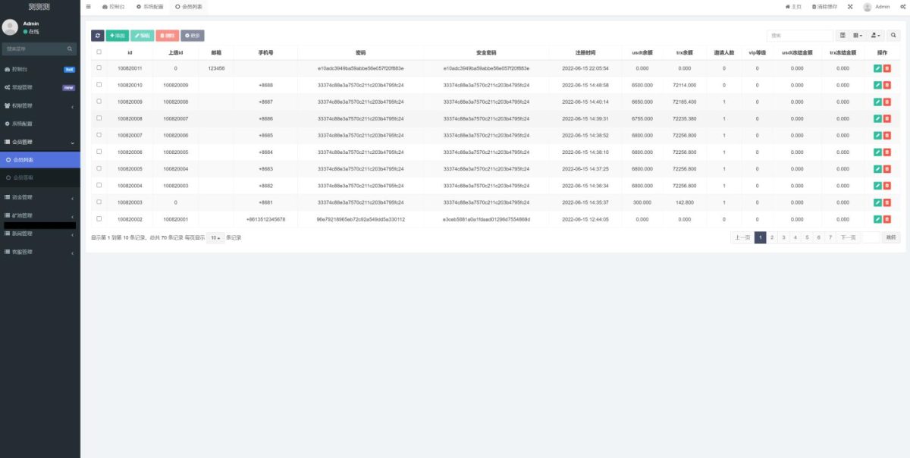Edit the member row with id 100820005
This screenshot has height=458, width=910.
tap(877, 169)
